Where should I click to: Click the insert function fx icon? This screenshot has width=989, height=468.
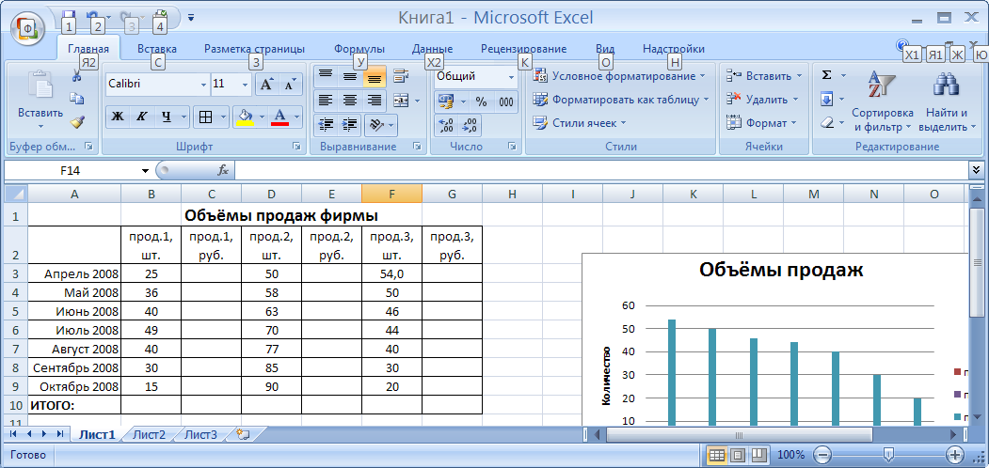pos(223,170)
